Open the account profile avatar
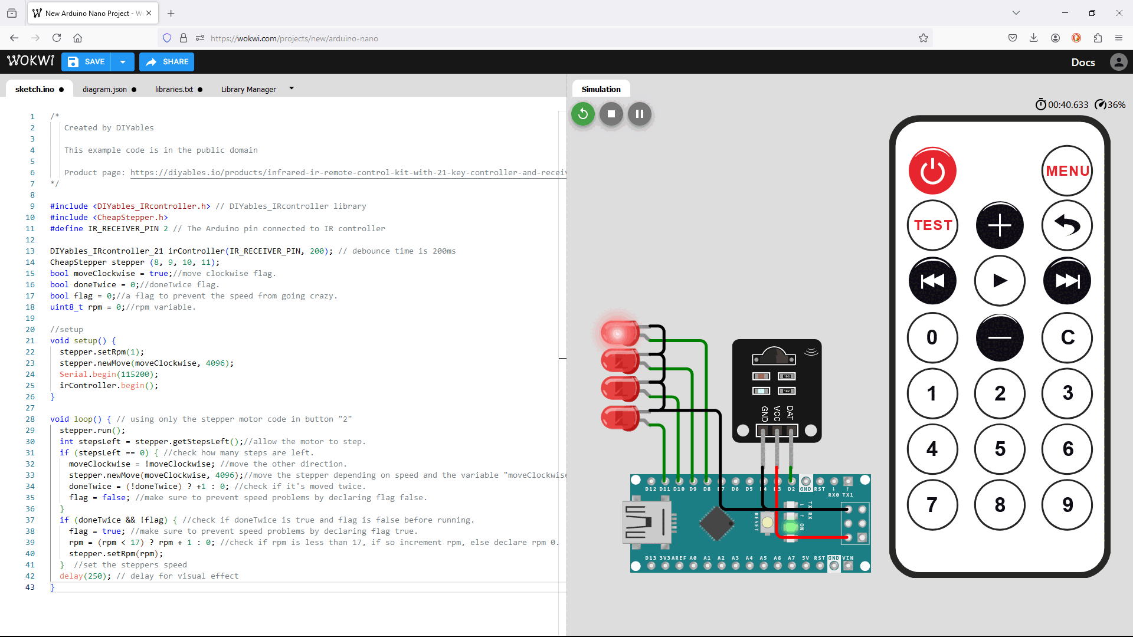This screenshot has height=637, width=1133. point(1119,62)
